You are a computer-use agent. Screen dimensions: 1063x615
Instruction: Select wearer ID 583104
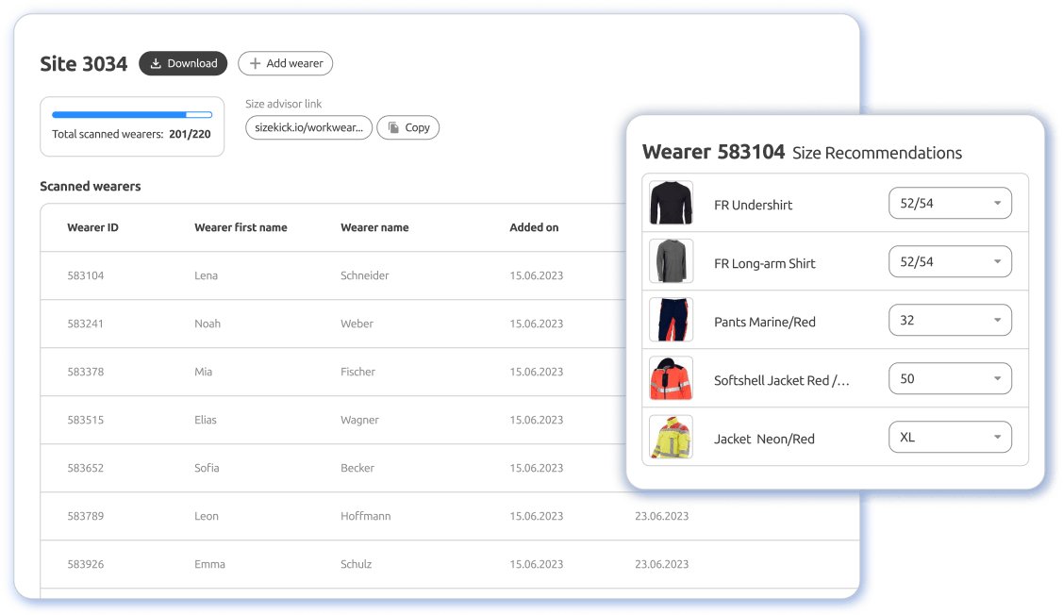[86, 275]
